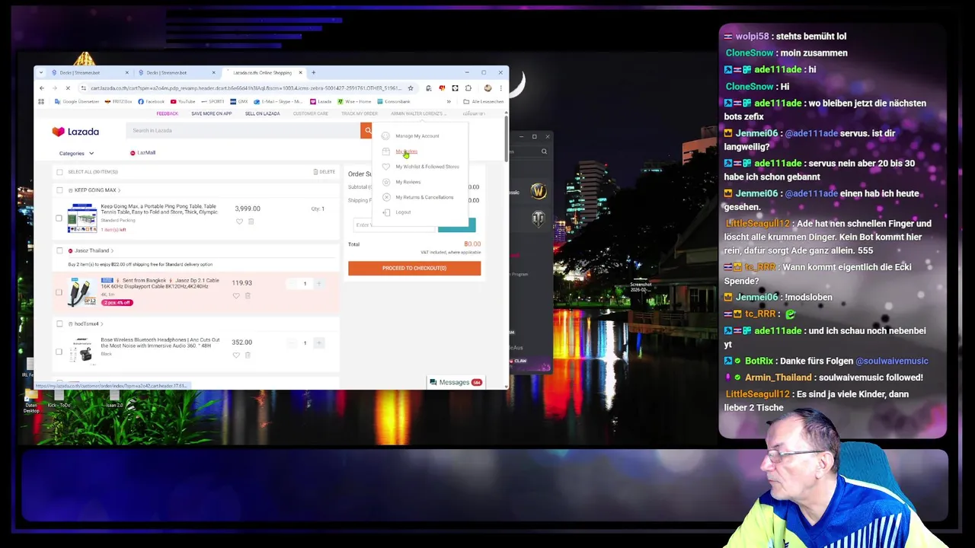Click the bookmark star in the address bar
The width and height of the screenshot is (975, 548).
pyautogui.click(x=411, y=88)
